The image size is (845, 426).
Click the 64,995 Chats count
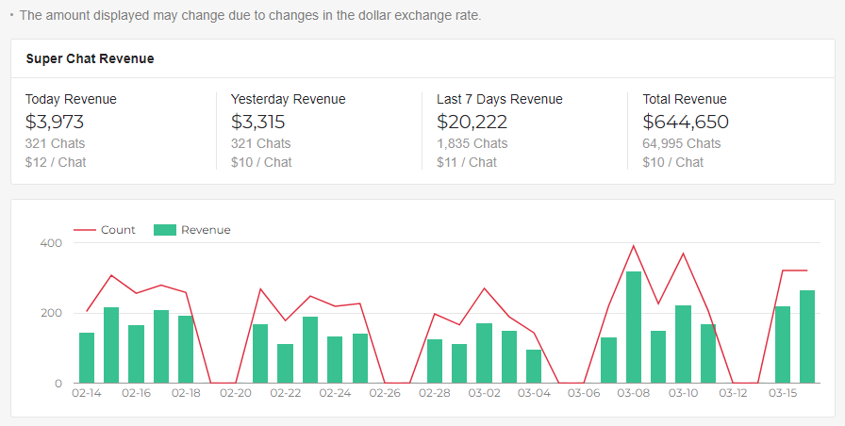681,144
